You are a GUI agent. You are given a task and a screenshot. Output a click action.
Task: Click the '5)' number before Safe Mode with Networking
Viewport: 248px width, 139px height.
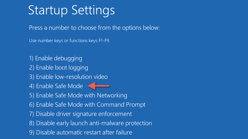pos(31,95)
